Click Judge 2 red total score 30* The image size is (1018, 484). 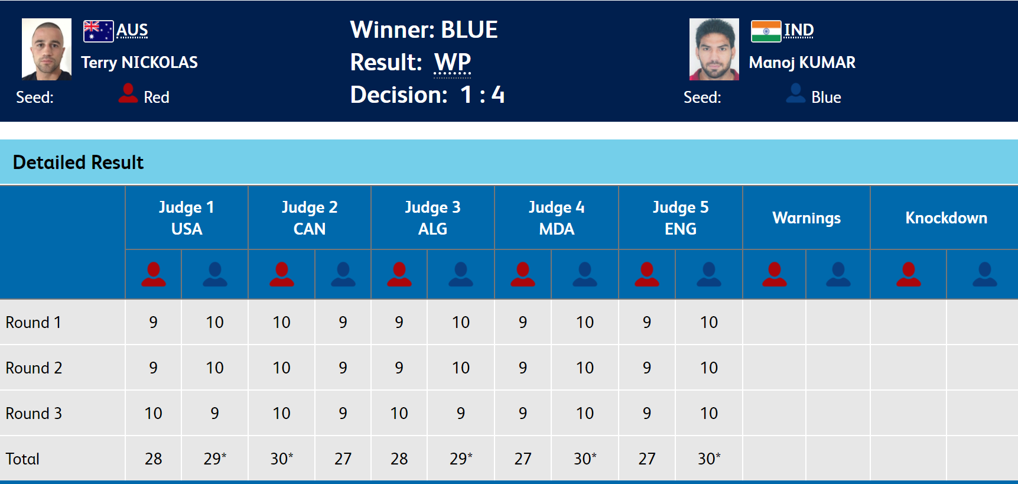(x=282, y=459)
